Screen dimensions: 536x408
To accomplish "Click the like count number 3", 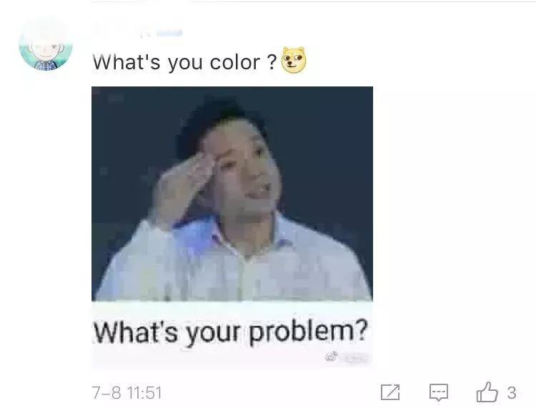I will [512, 392].
